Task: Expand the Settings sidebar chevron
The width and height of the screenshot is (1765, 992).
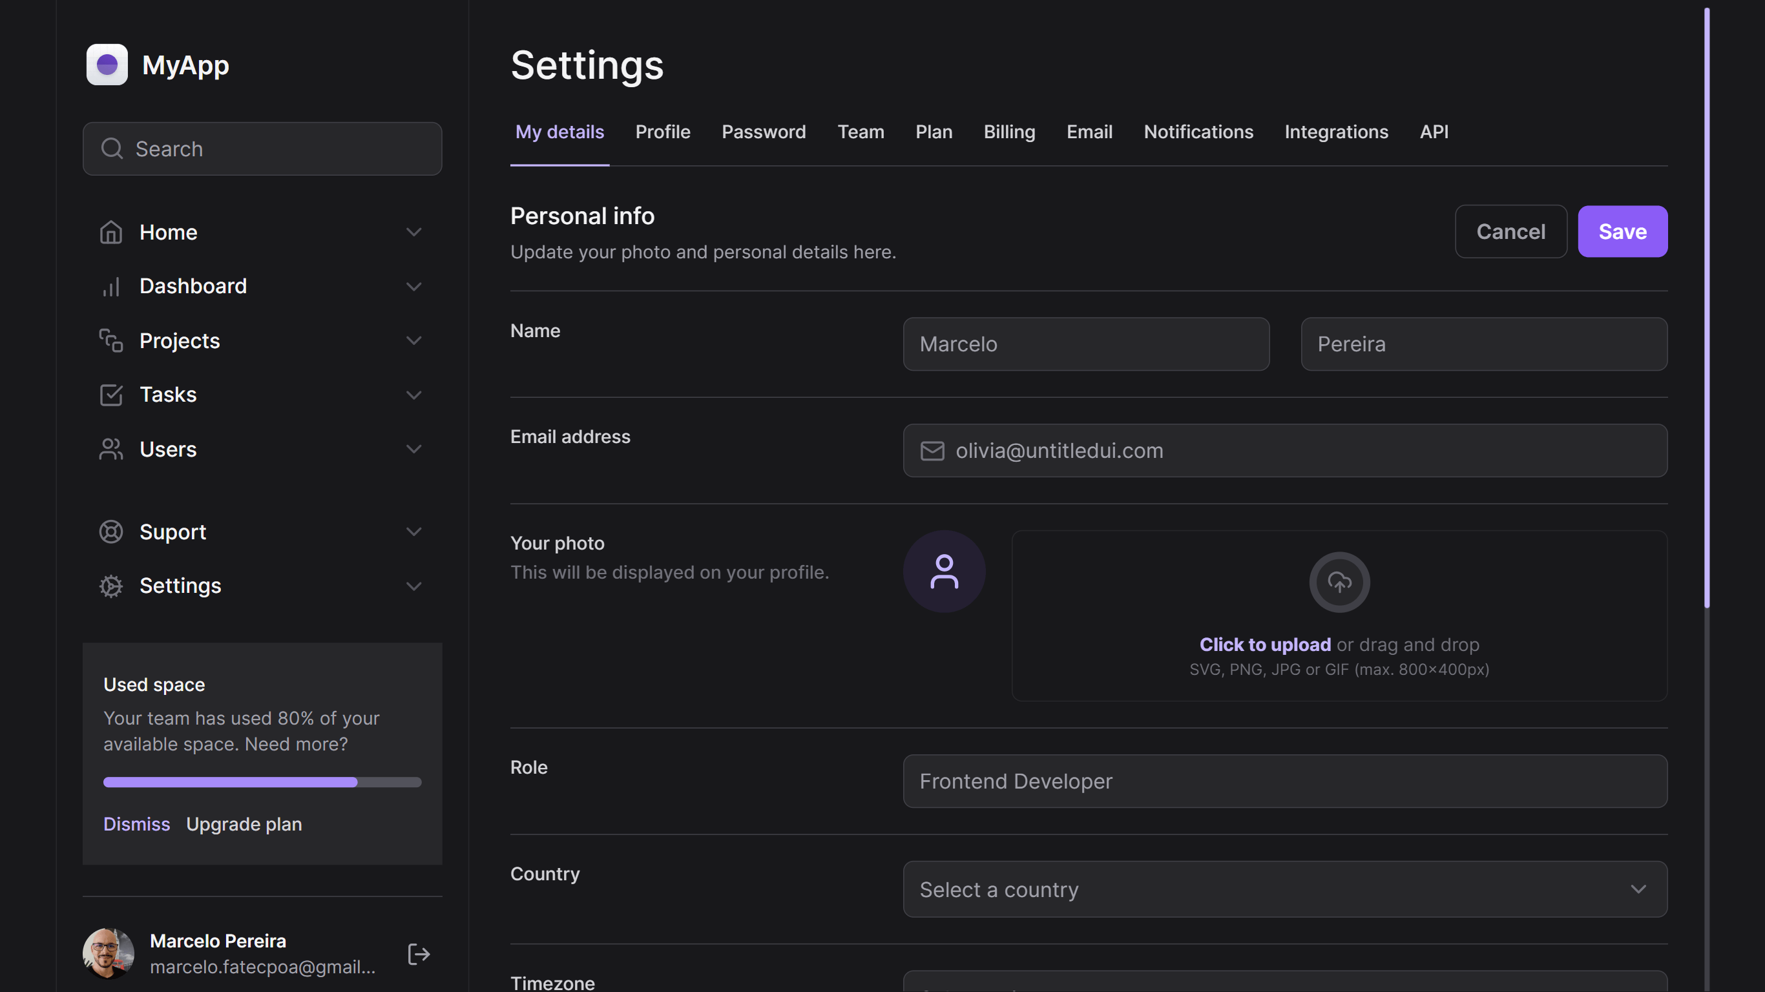Action: [x=414, y=586]
